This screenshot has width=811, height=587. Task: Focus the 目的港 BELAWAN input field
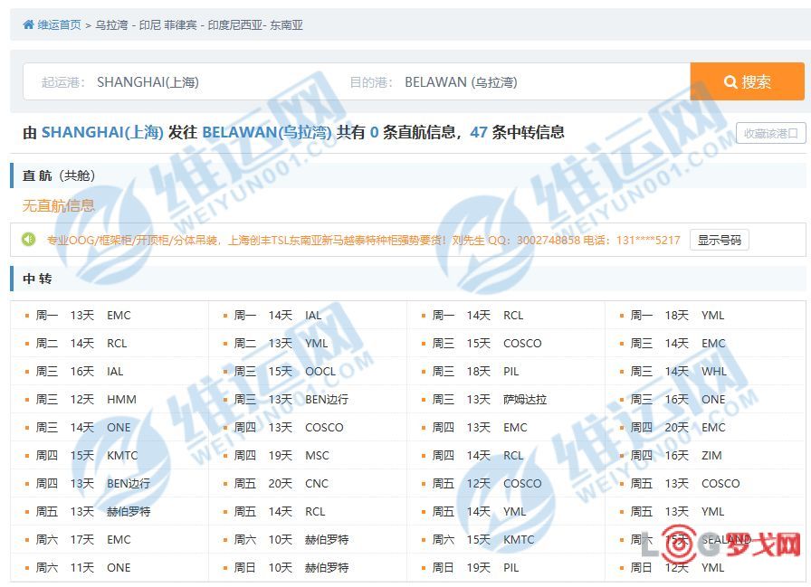(x=534, y=82)
